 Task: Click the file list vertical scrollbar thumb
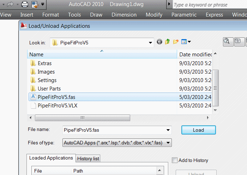(215, 88)
